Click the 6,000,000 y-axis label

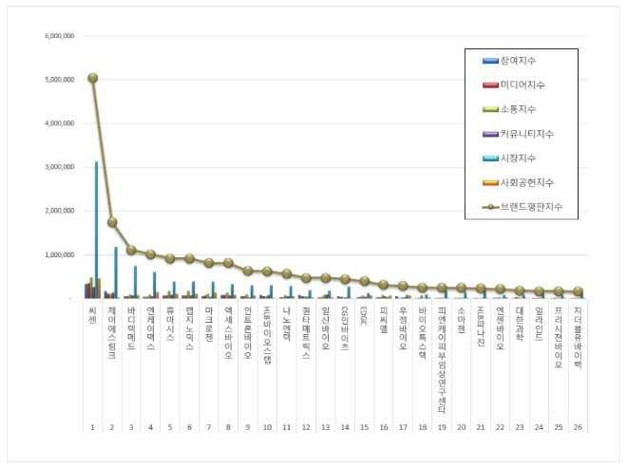pyautogui.click(x=61, y=36)
